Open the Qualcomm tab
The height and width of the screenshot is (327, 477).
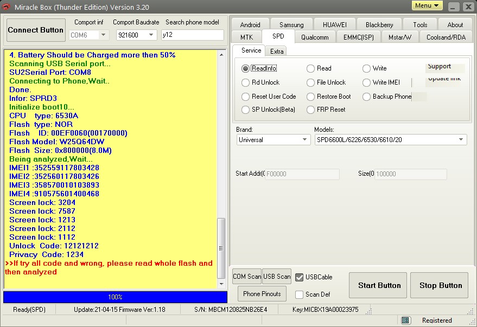(315, 37)
